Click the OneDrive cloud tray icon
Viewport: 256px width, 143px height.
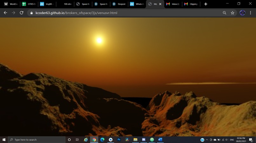pyautogui.click(x=215, y=140)
